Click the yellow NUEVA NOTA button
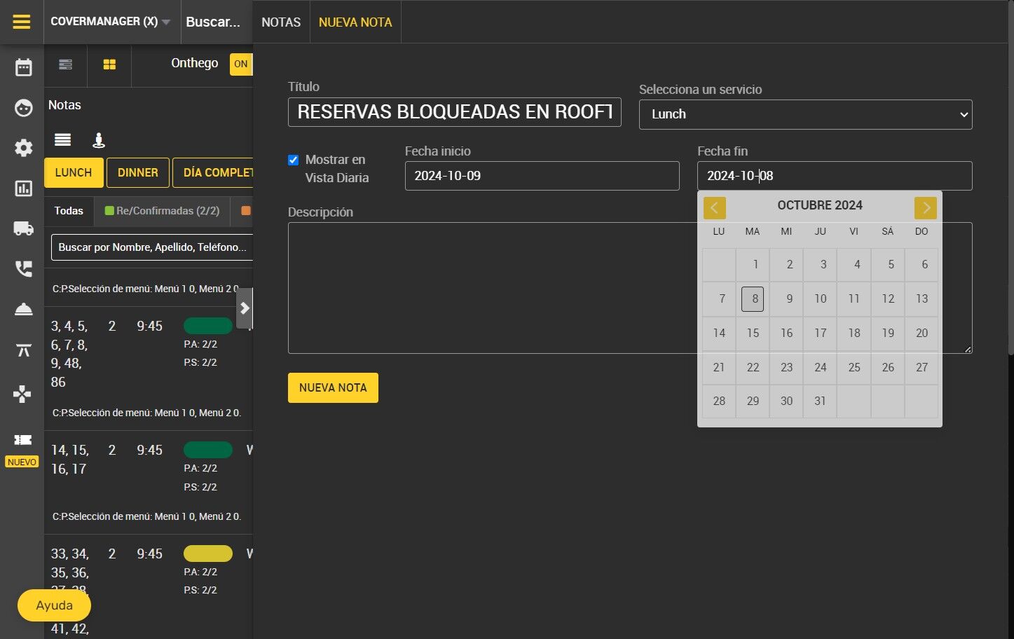Image resolution: width=1014 pixels, height=639 pixels. tap(333, 387)
